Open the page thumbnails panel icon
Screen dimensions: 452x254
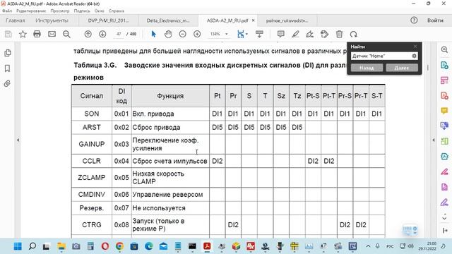pyautogui.click(x=8, y=53)
